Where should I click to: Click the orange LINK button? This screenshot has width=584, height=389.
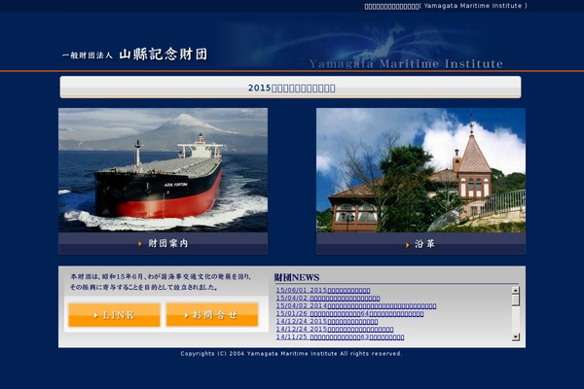point(114,315)
